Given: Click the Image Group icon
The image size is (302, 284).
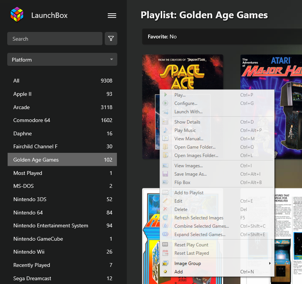Looking at the screenshot, I should pyautogui.click(x=165, y=263).
